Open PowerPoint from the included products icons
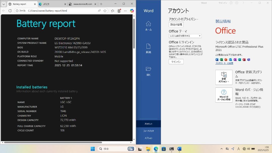This screenshot has width=272, height=153. point(226,60)
